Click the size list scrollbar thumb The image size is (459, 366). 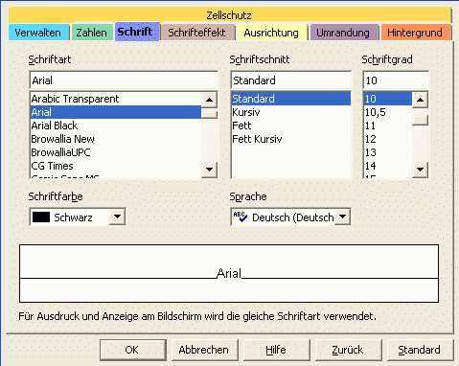pyautogui.click(x=420, y=120)
